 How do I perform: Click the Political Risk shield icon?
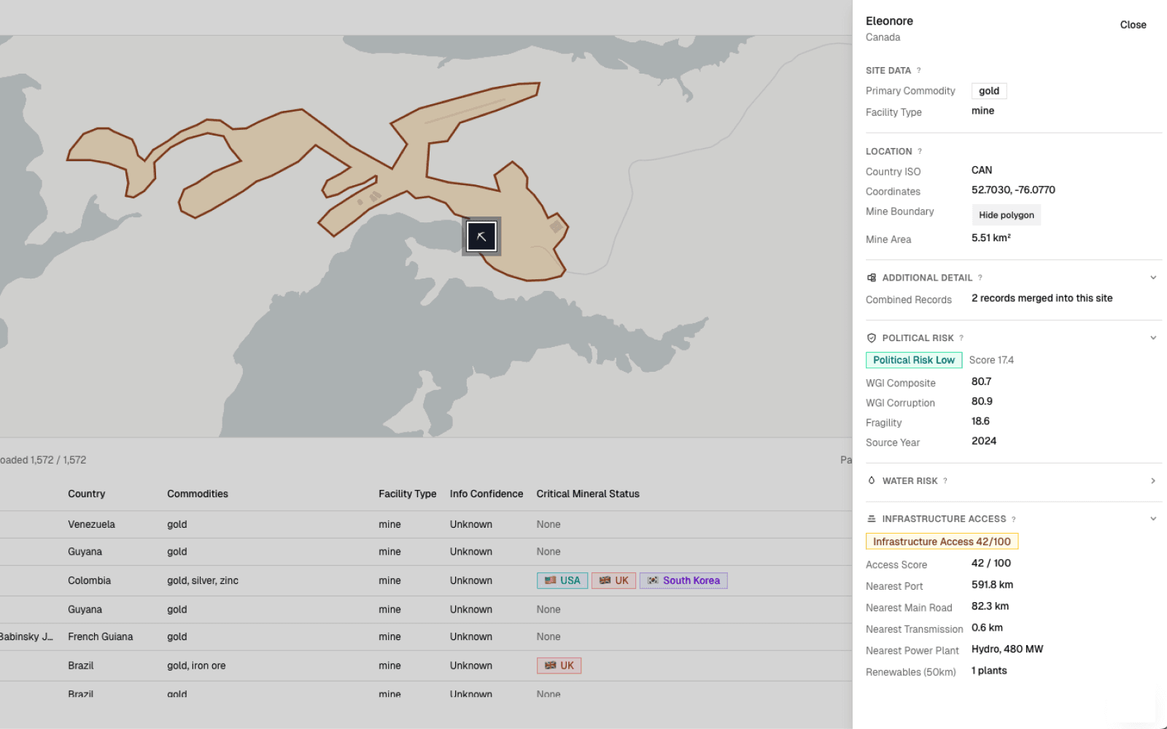point(871,338)
